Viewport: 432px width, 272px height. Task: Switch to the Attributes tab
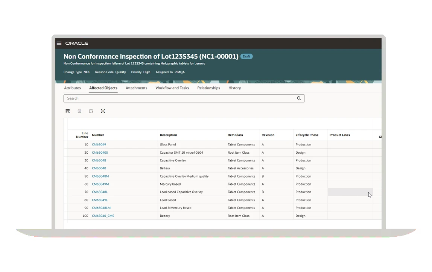tap(72, 88)
